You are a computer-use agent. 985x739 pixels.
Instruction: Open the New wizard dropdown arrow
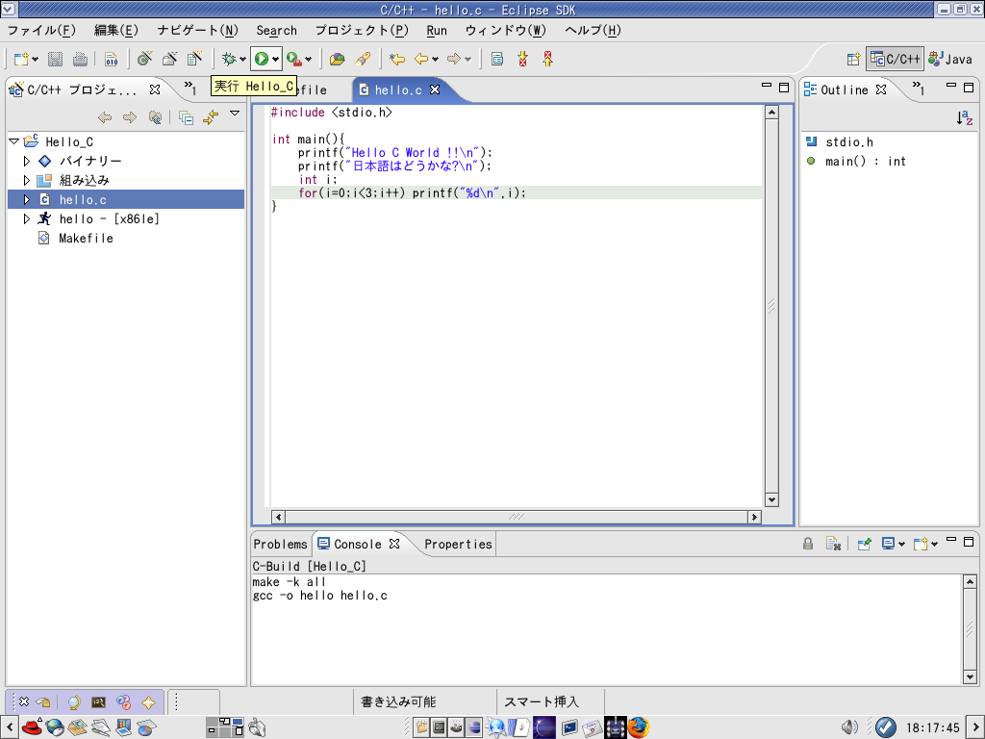[35, 60]
